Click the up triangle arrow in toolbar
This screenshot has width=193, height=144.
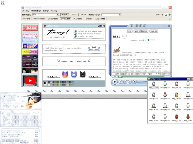[166, 15]
